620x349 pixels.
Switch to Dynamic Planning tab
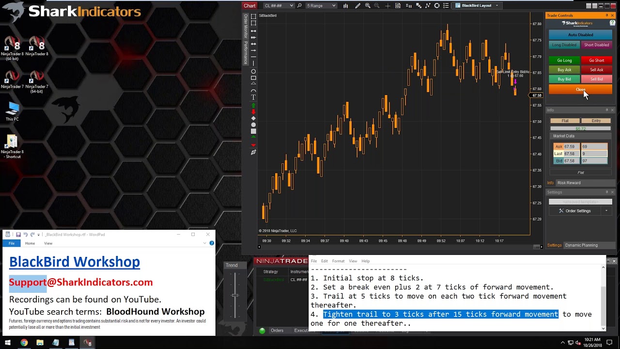581,245
